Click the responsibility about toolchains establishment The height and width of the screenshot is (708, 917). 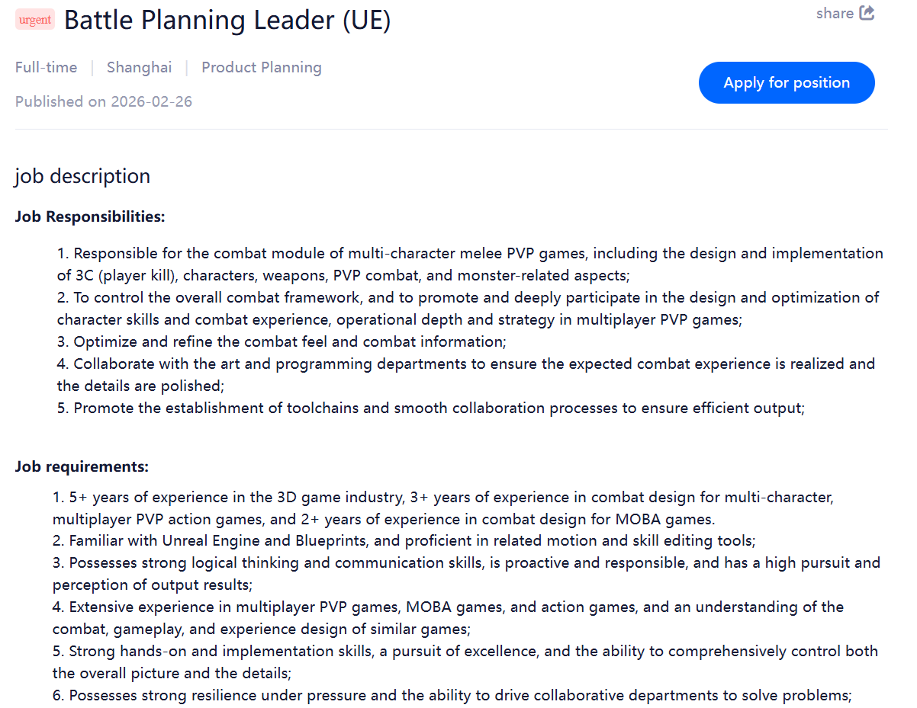[431, 408]
